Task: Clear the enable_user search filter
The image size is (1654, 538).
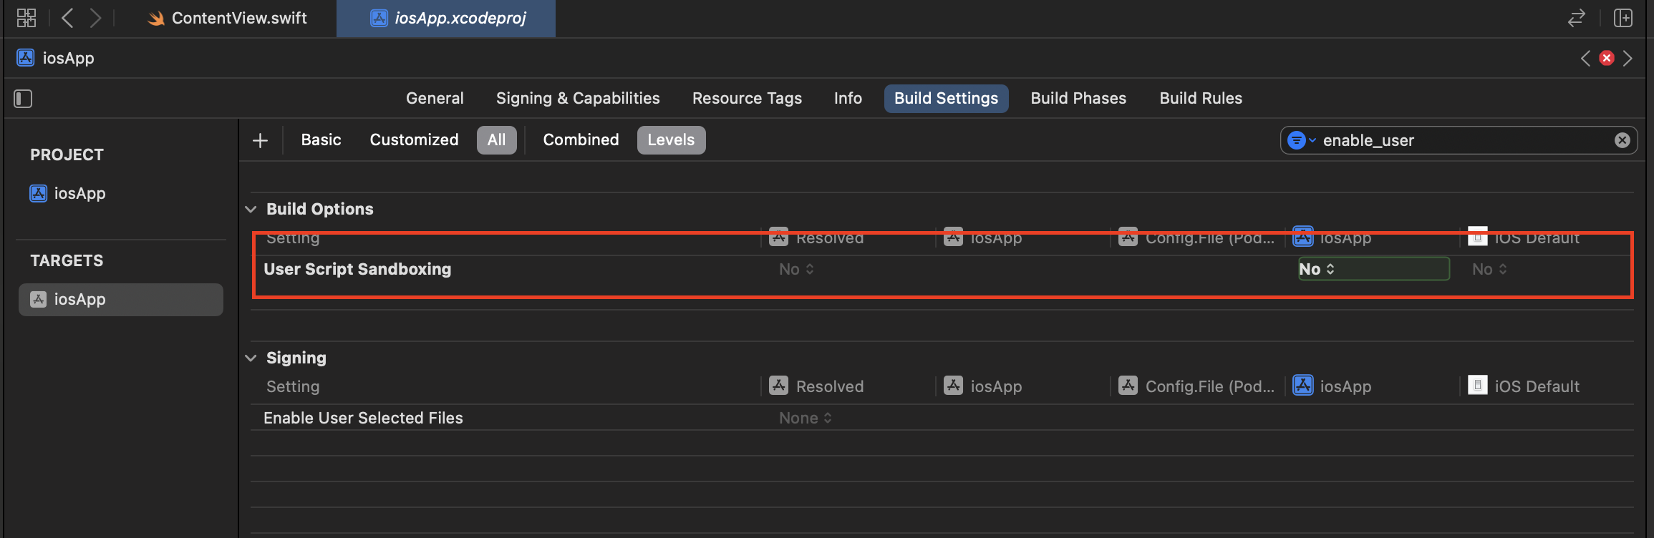Action: pyautogui.click(x=1622, y=140)
